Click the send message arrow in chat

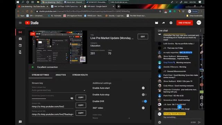tap(199, 122)
